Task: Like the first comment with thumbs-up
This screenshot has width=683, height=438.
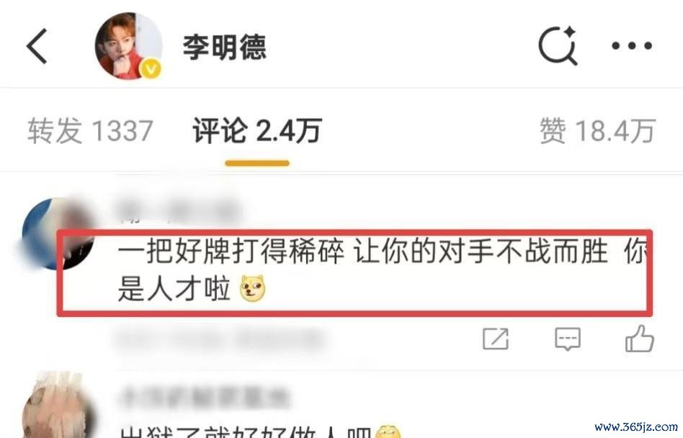Action: [x=640, y=339]
